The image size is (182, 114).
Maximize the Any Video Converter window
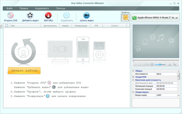click(174, 3)
